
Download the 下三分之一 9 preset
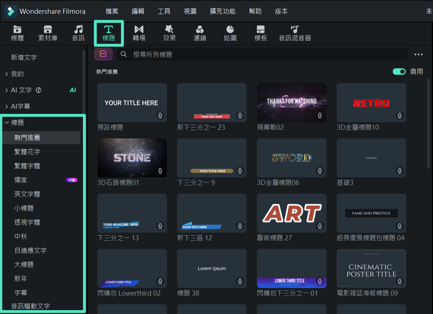point(240,171)
